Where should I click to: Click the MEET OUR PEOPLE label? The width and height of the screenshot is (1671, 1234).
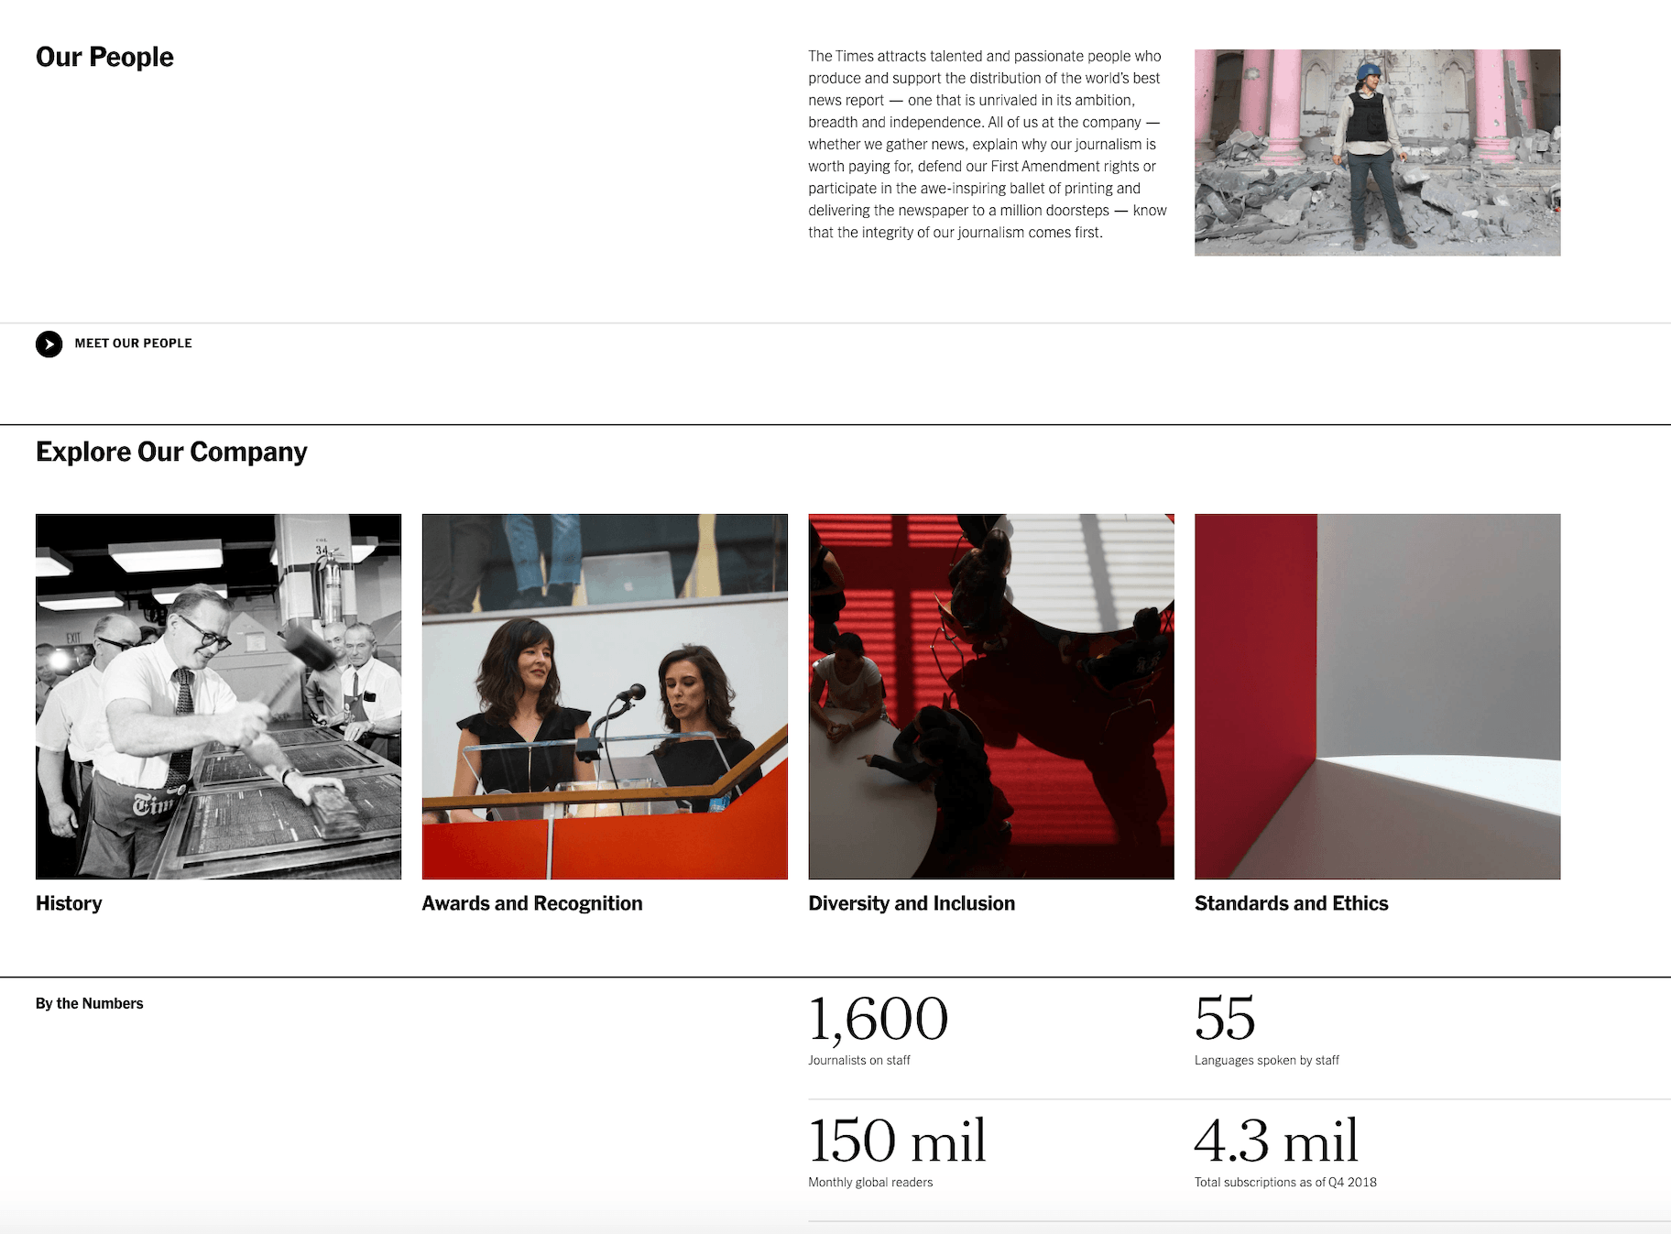pyautogui.click(x=133, y=343)
